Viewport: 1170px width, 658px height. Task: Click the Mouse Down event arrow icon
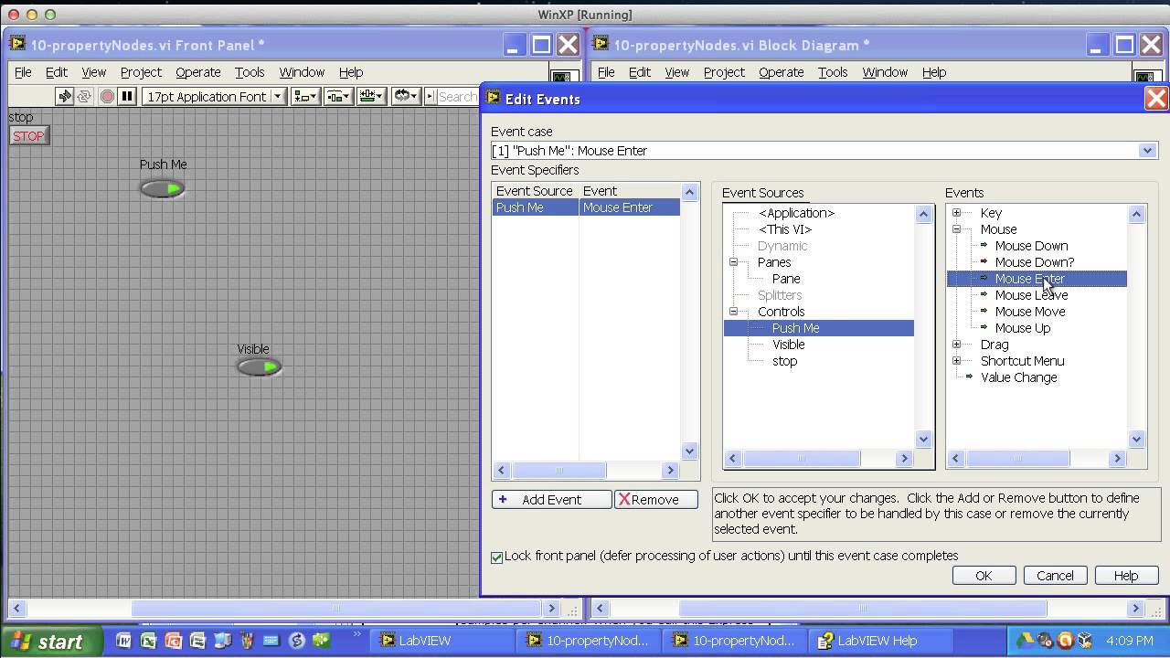[x=984, y=245]
